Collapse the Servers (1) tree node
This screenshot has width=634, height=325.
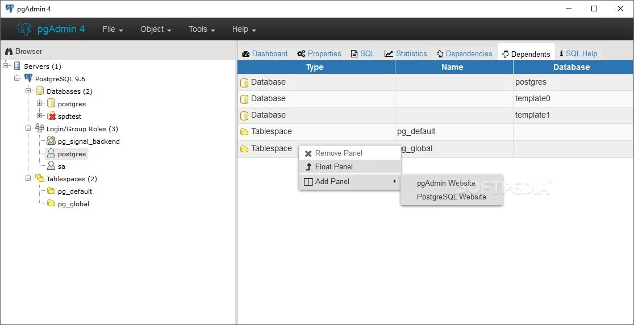click(x=6, y=66)
